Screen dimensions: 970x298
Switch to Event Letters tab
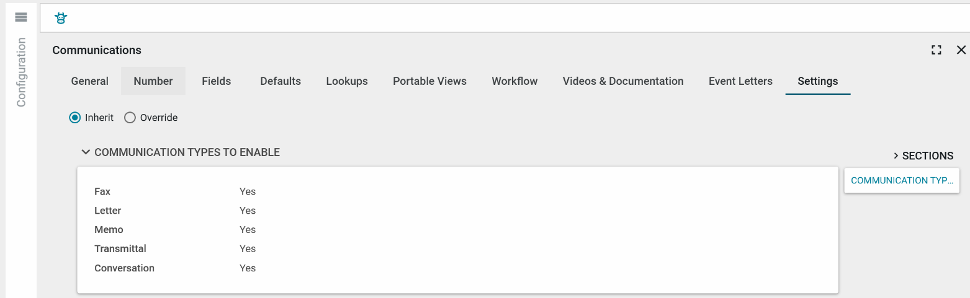tap(740, 81)
